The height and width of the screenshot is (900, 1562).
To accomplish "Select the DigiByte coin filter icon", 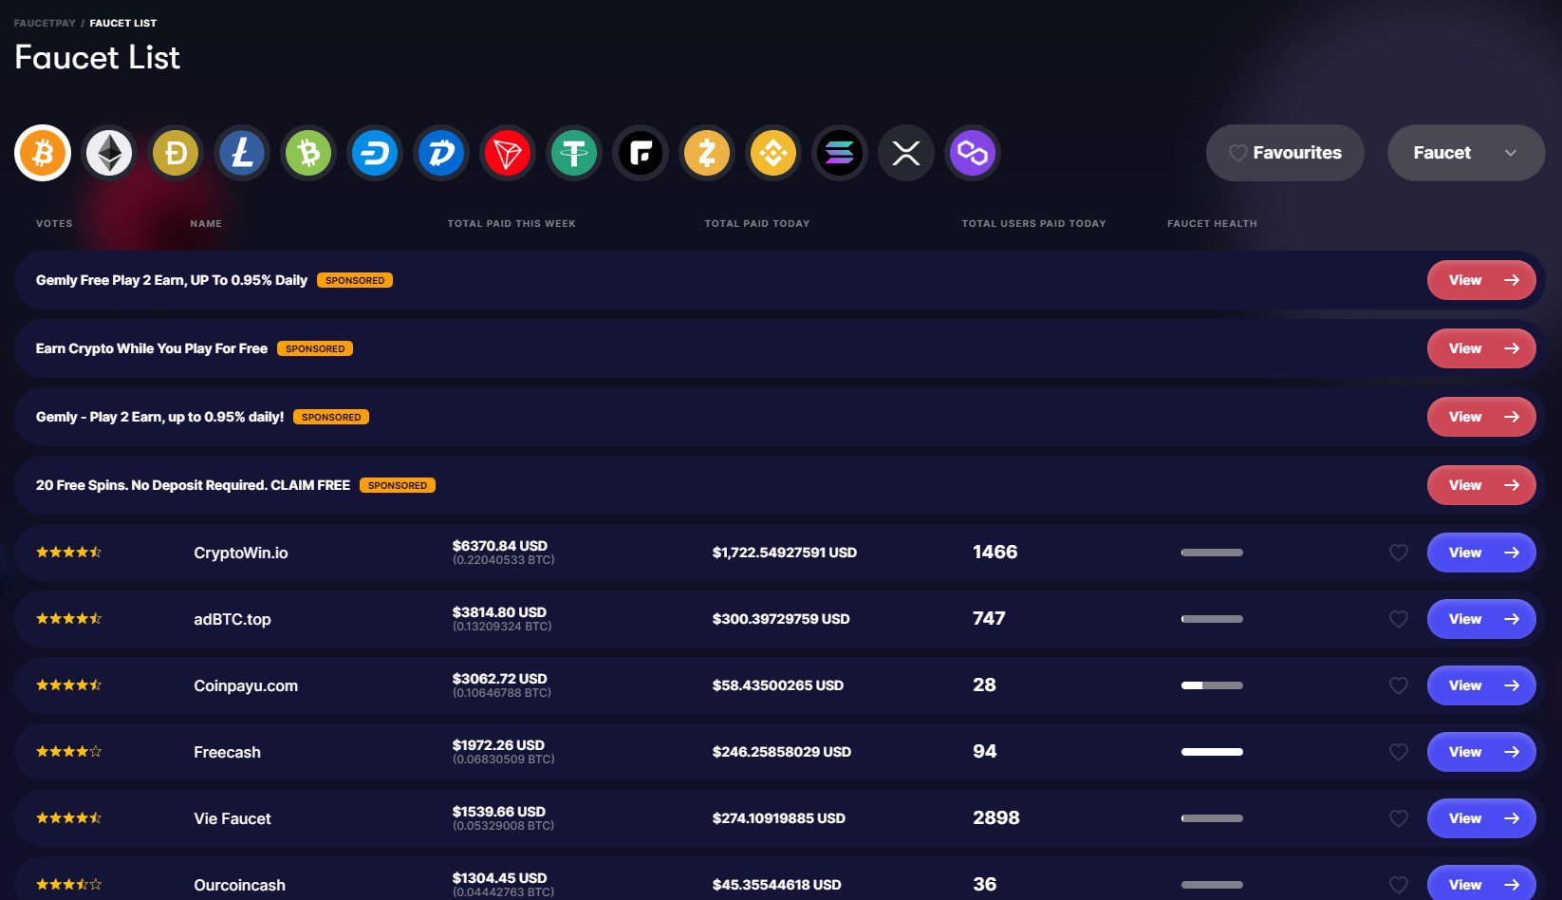I will pos(441,153).
